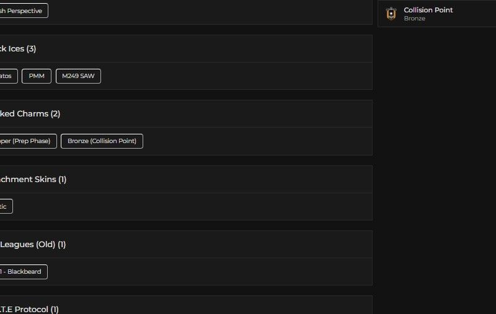The height and width of the screenshot is (314, 496).
Task: Open the Collision Point card title
Action: (428, 10)
